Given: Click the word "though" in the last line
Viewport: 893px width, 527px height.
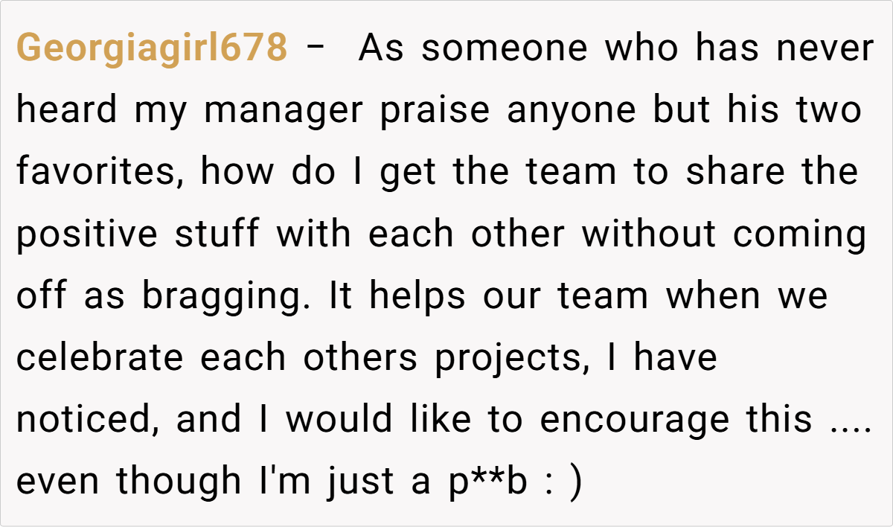Looking at the screenshot, I should pos(178,482).
